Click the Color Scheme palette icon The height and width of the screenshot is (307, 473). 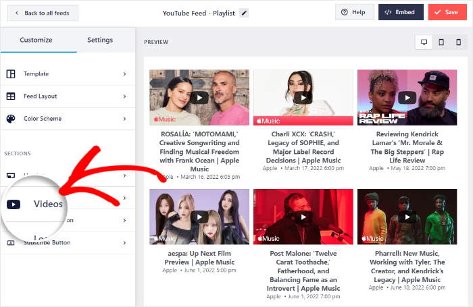click(11, 119)
